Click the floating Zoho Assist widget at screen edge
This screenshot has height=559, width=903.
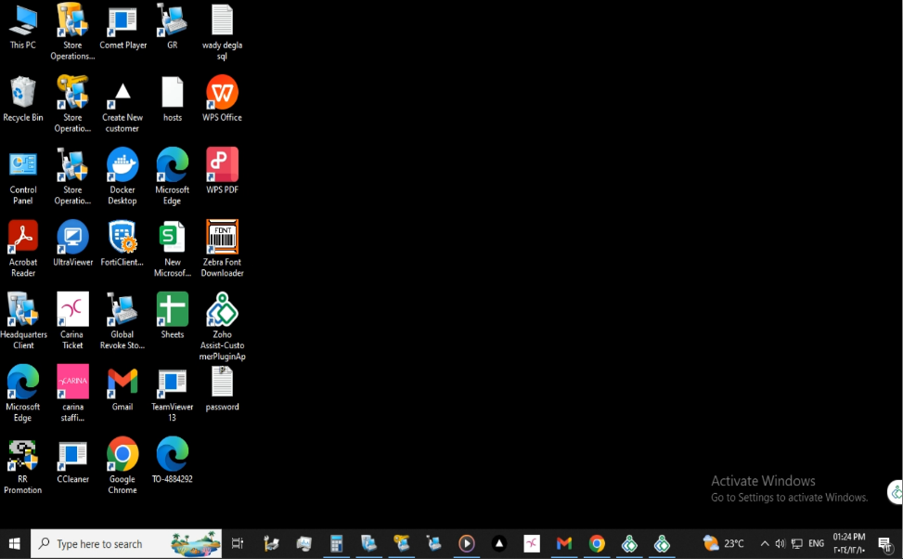897,493
